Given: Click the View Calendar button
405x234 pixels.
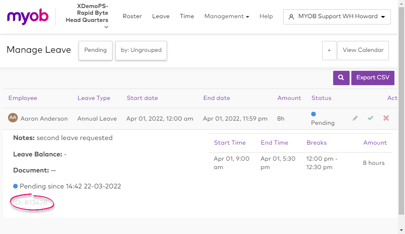Looking at the screenshot, I should [x=363, y=50].
